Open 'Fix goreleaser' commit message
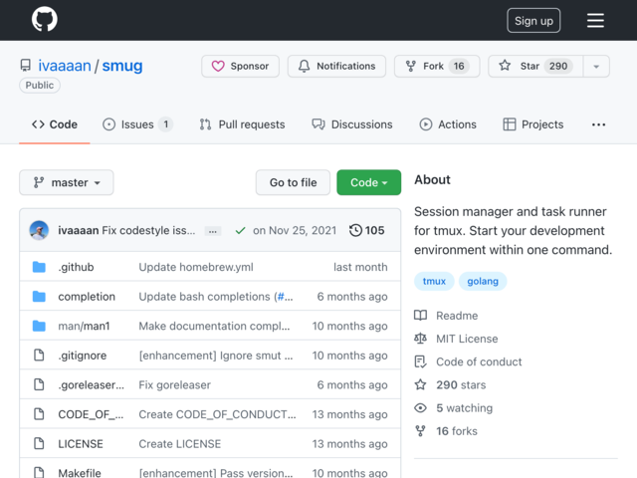Image resolution: width=637 pixels, height=478 pixels. [175, 385]
